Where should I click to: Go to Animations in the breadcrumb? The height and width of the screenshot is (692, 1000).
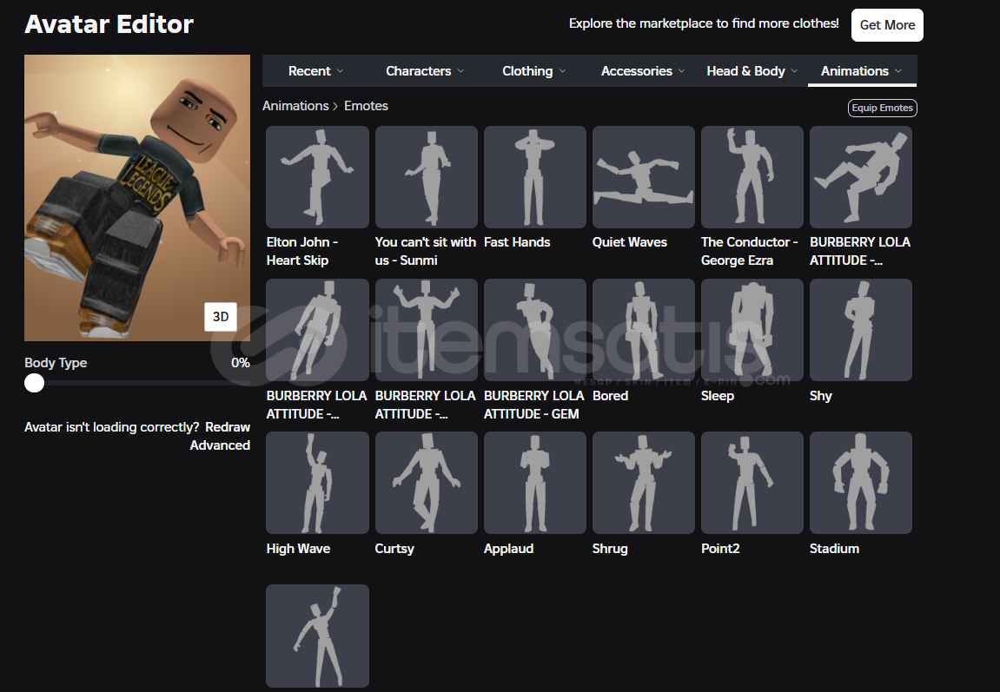[x=295, y=106]
